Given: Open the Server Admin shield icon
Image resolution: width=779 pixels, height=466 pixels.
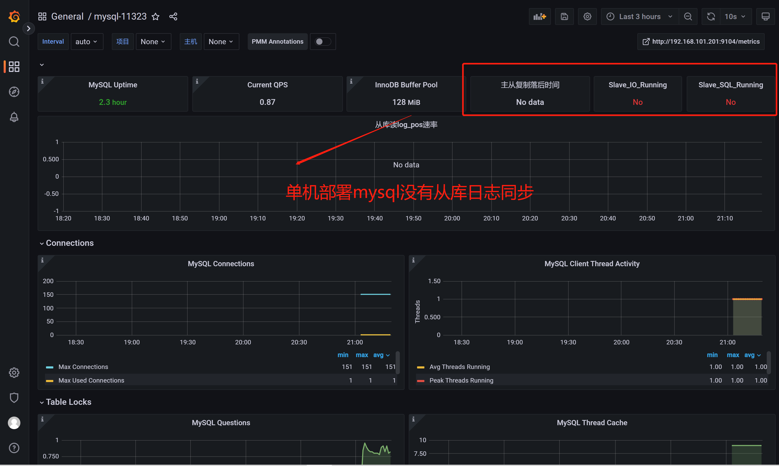Looking at the screenshot, I should point(14,398).
